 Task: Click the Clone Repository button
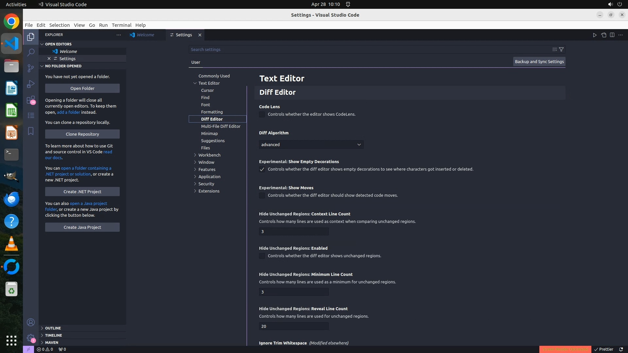tap(82, 134)
